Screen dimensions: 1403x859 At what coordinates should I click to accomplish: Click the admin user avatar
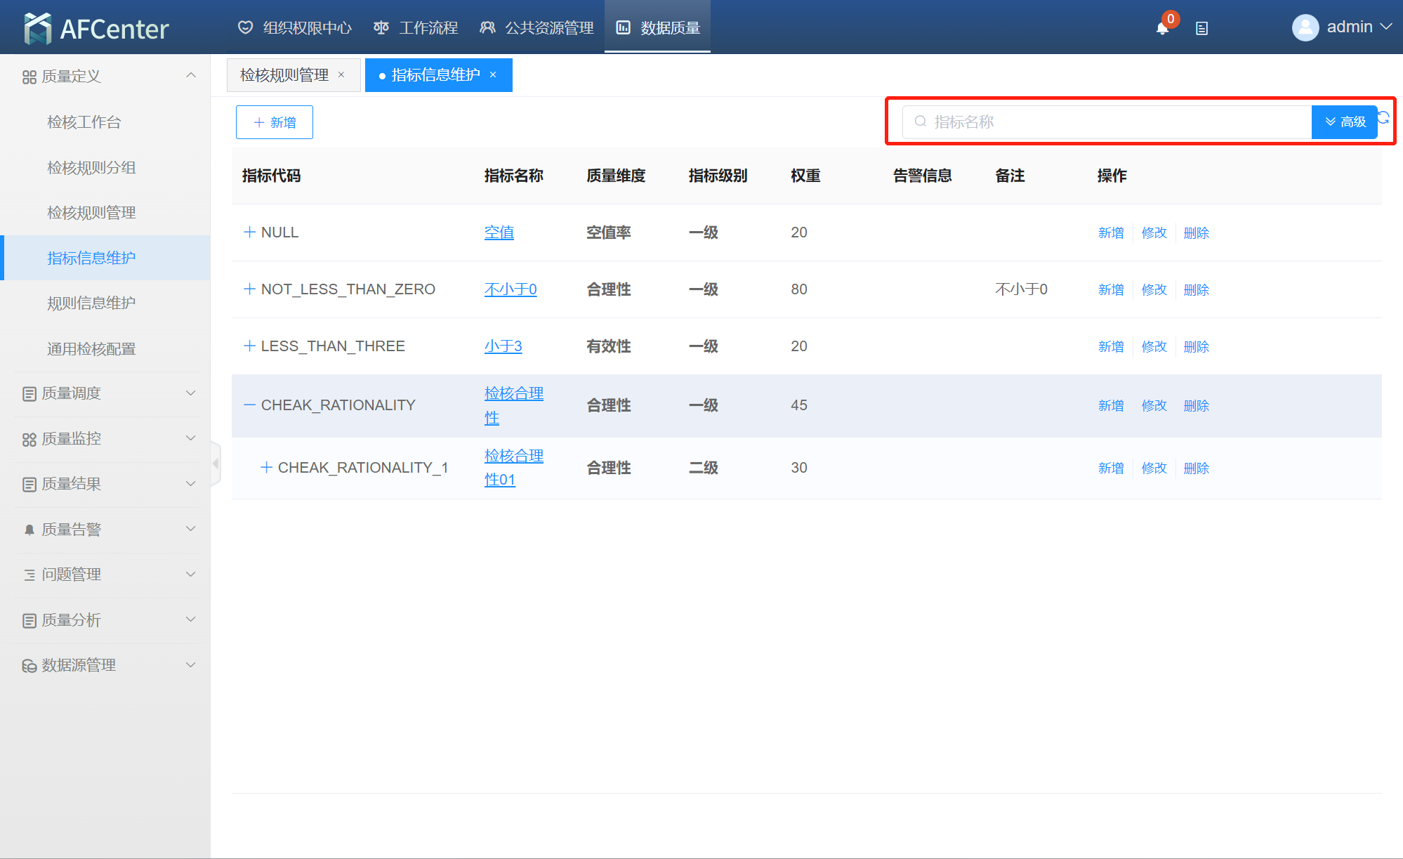1305,27
